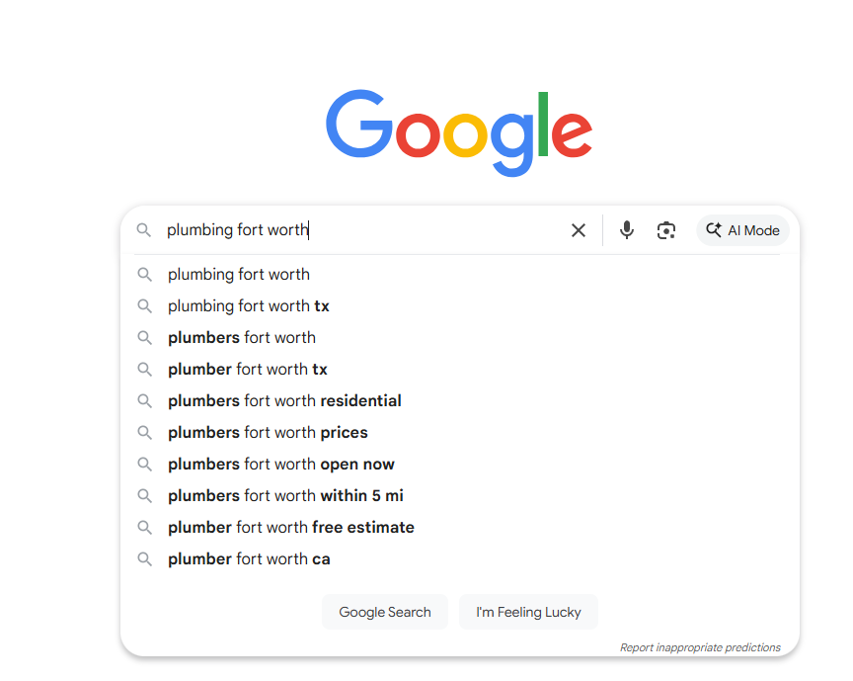Click the X to clear the search query
Viewport: 853px width, 681px height.
(579, 229)
